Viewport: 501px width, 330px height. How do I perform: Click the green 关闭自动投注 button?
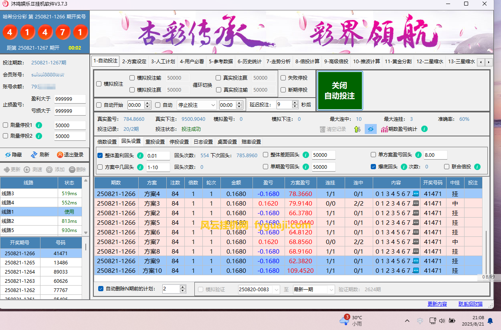tap(339, 91)
